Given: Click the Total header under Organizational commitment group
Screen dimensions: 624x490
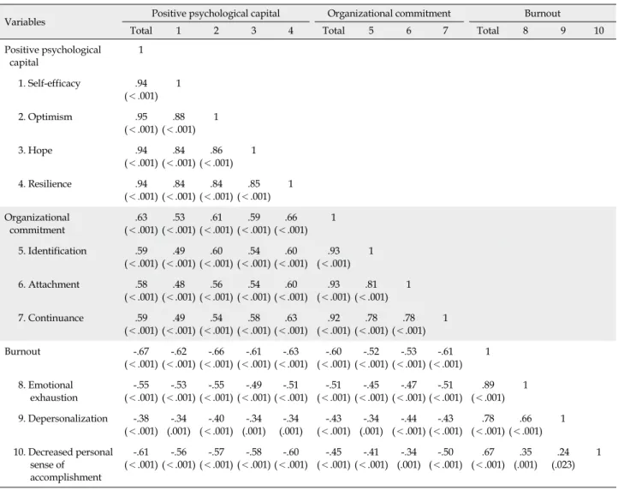Looking at the screenshot, I should coord(334,31).
